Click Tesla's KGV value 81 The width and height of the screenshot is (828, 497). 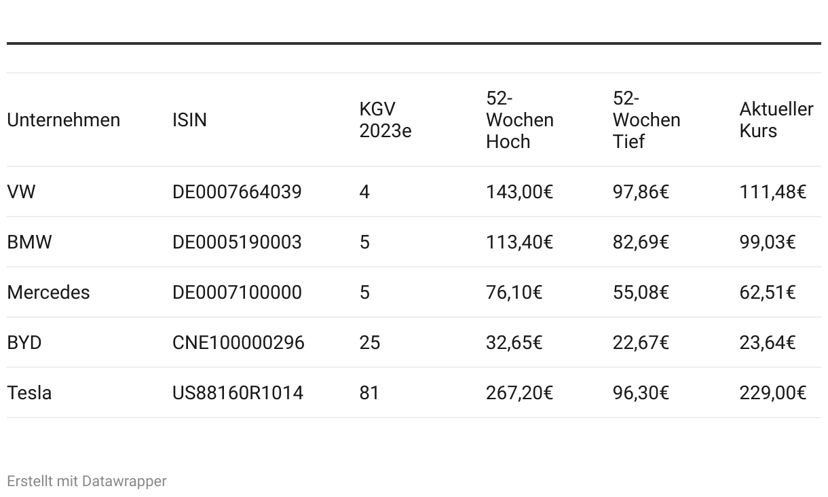pos(369,393)
